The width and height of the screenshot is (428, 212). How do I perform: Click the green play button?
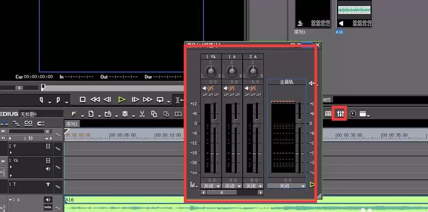[122, 100]
